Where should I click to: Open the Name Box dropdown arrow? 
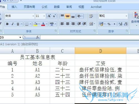pyautogui.click(x=20, y=37)
